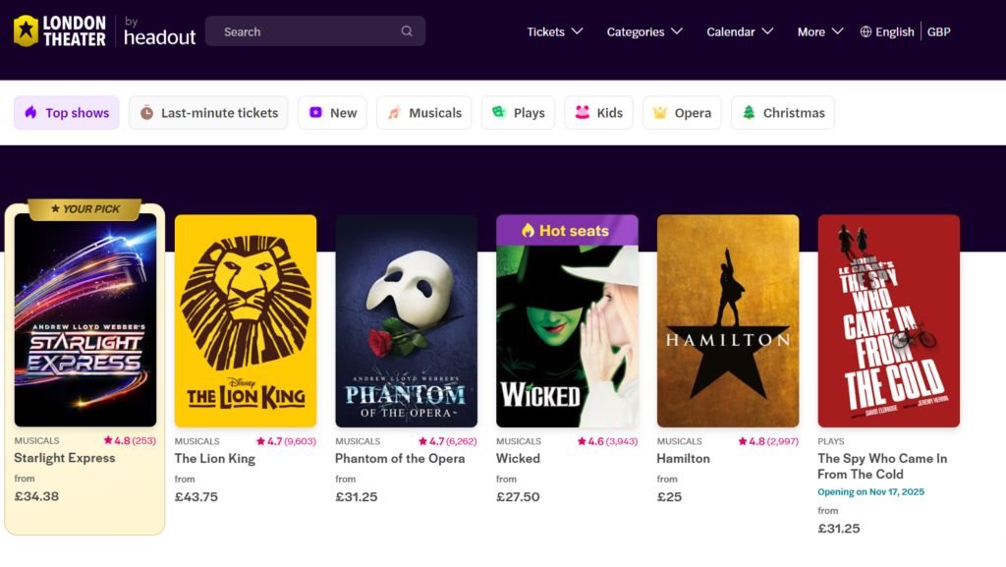The height and width of the screenshot is (567, 1006).
Task: Click the search magnifier icon
Action: click(x=407, y=31)
